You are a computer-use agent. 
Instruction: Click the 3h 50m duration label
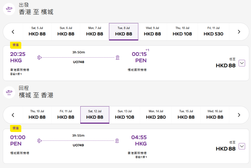[x=79, y=52]
